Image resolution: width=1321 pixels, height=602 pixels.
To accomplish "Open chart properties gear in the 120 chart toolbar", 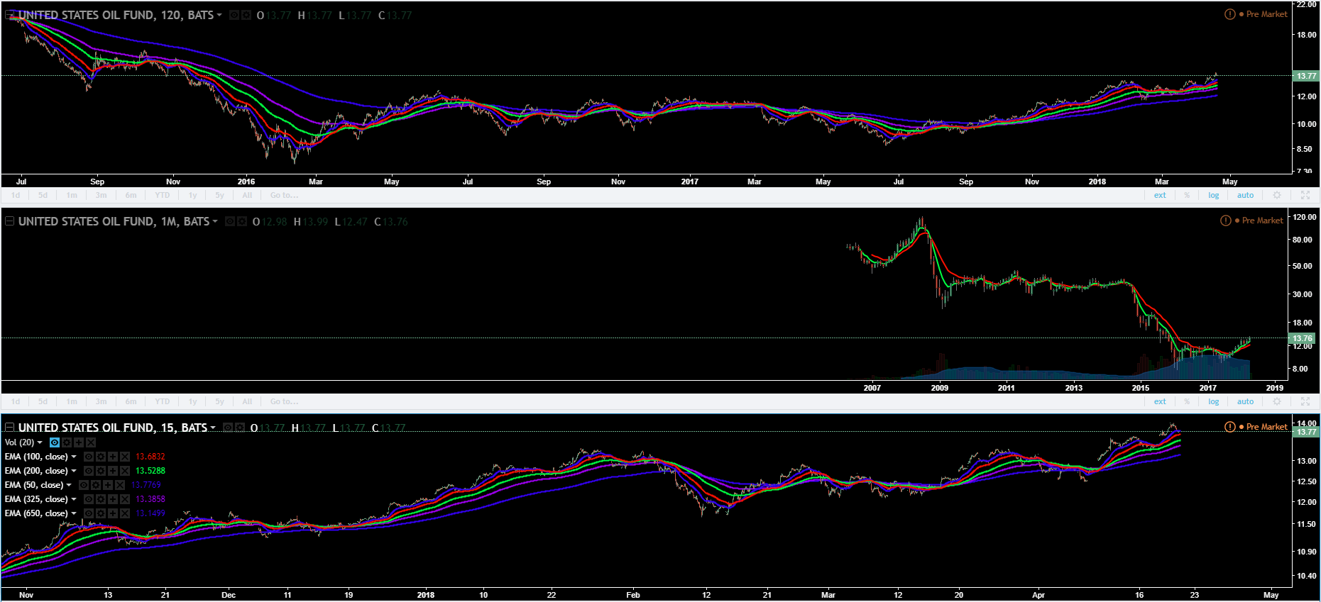I will 1277,195.
